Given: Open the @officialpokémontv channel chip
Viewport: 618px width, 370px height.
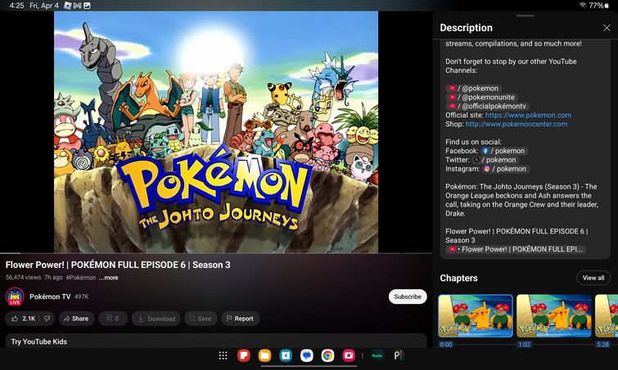Looking at the screenshot, I should click(x=487, y=106).
